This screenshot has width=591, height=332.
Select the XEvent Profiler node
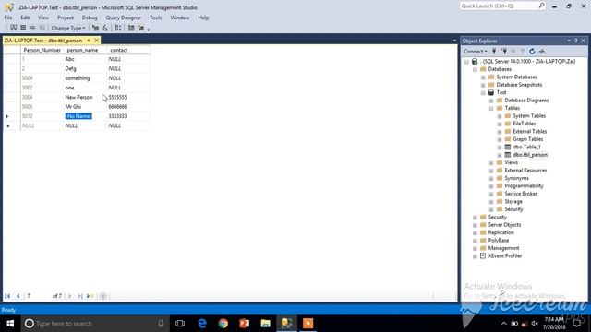coord(505,256)
